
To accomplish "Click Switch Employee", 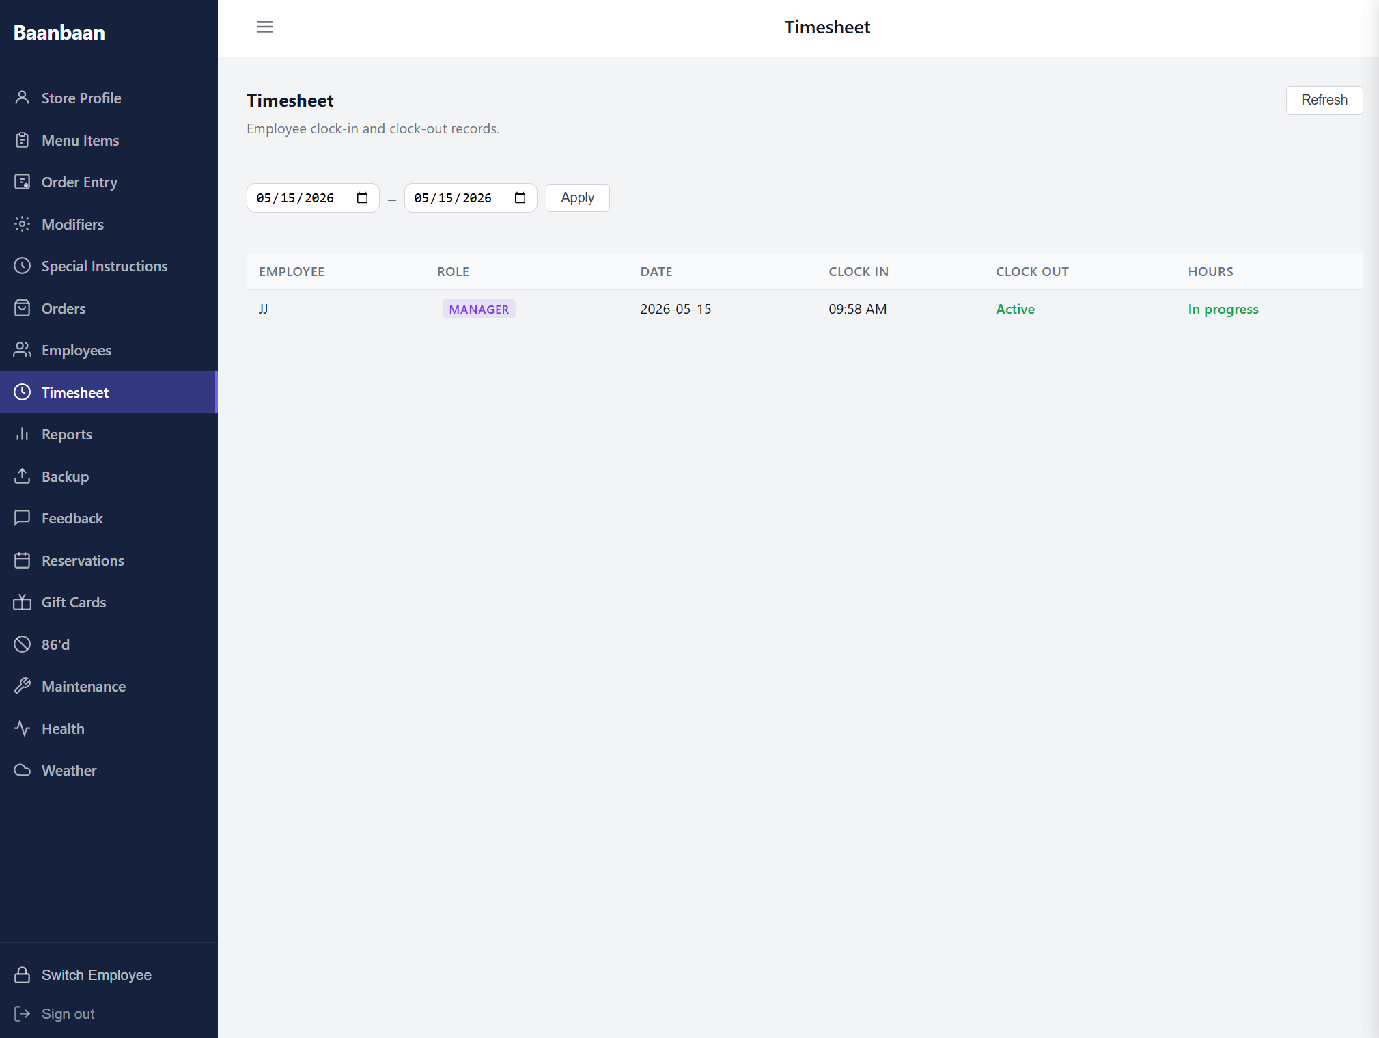I will tap(96, 974).
